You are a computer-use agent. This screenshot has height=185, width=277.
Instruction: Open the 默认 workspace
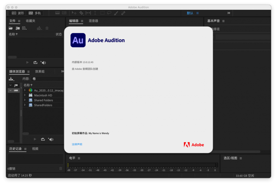(190, 13)
